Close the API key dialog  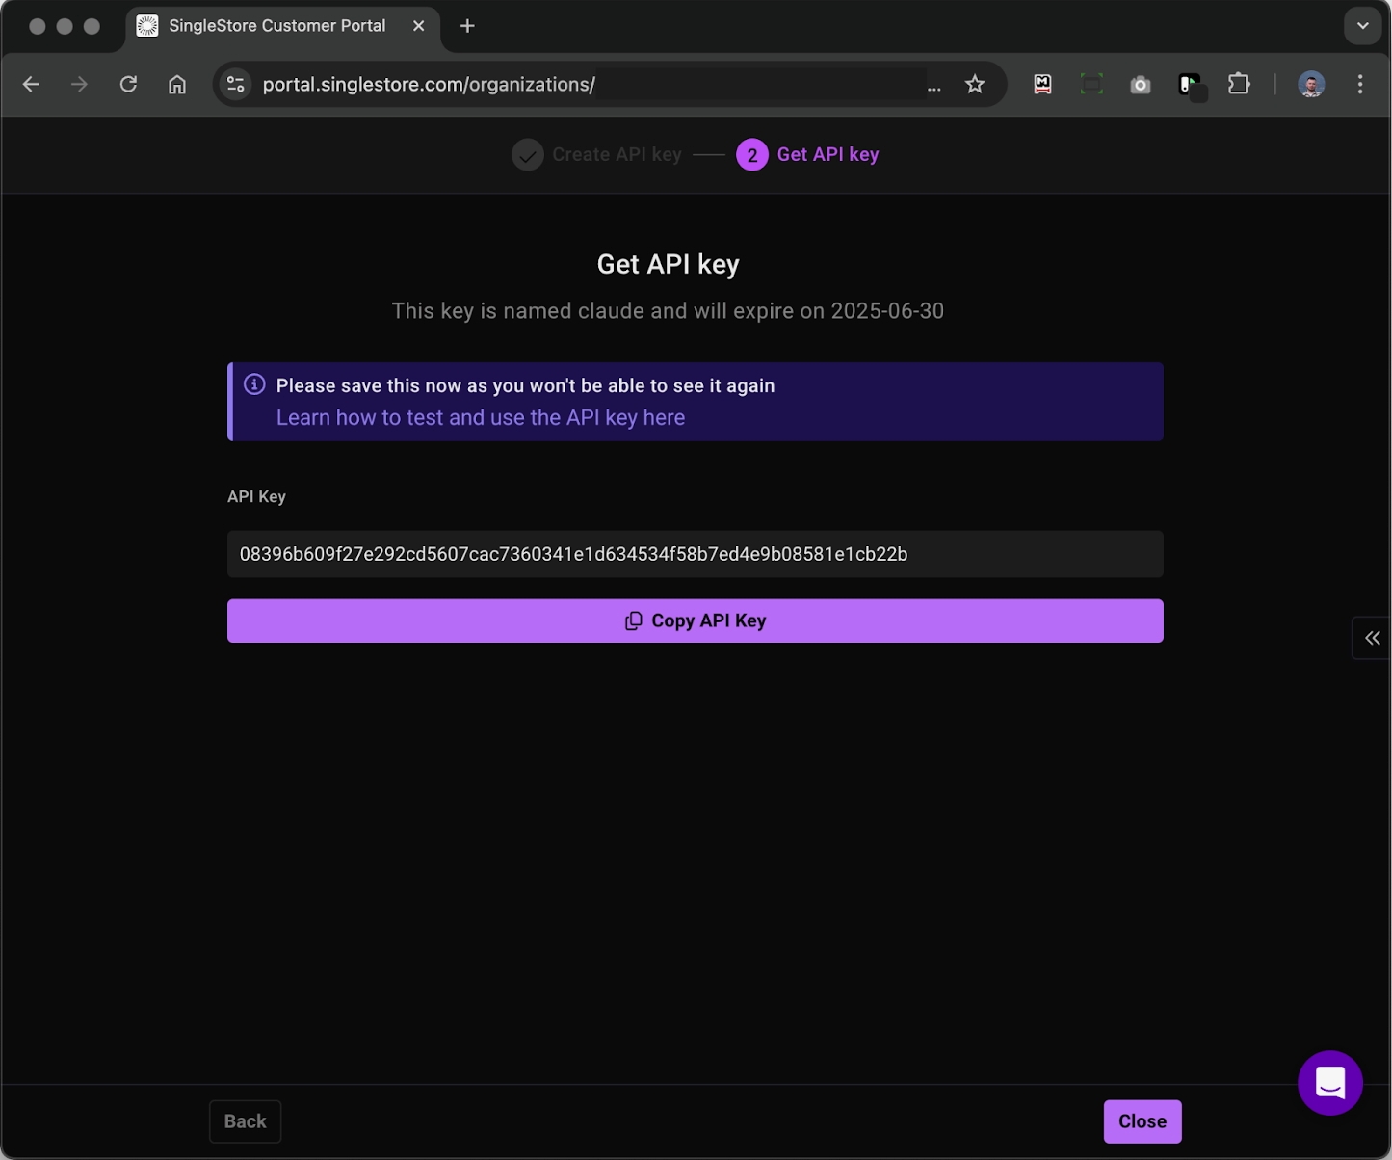1142,1121
